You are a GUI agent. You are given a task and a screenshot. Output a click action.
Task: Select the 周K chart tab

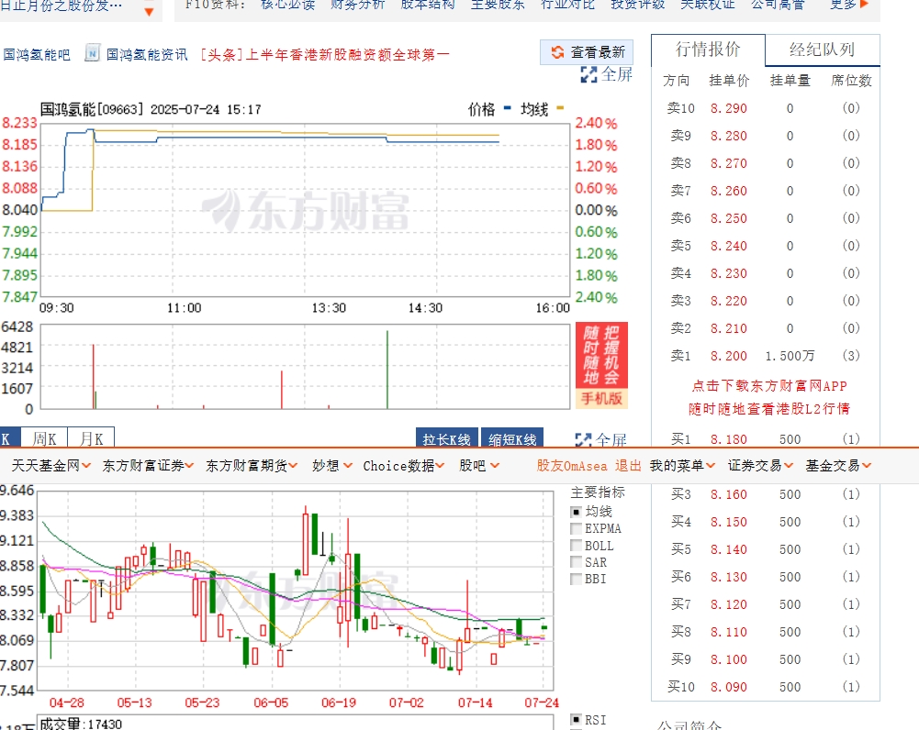tap(45, 438)
